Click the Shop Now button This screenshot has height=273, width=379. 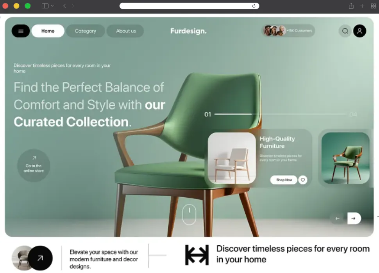pos(284,180)
